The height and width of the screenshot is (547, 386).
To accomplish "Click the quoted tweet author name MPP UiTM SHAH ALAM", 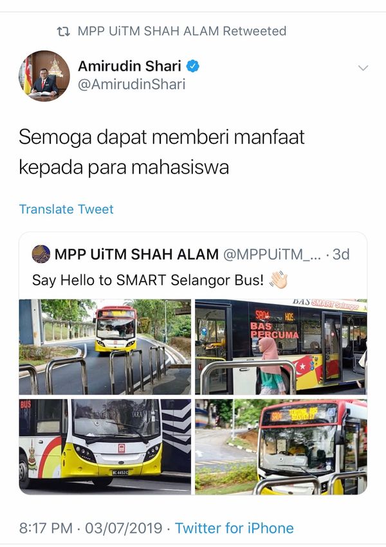I will coord(136,255).
